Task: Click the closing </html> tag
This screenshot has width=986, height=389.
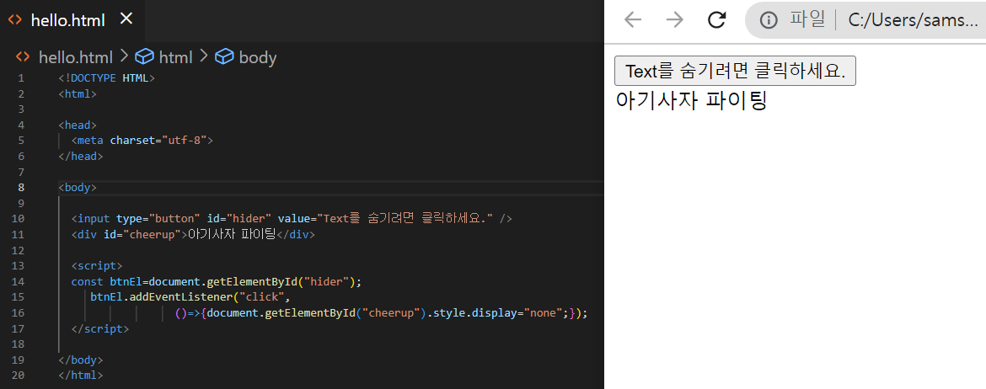Action: [81, 376]
